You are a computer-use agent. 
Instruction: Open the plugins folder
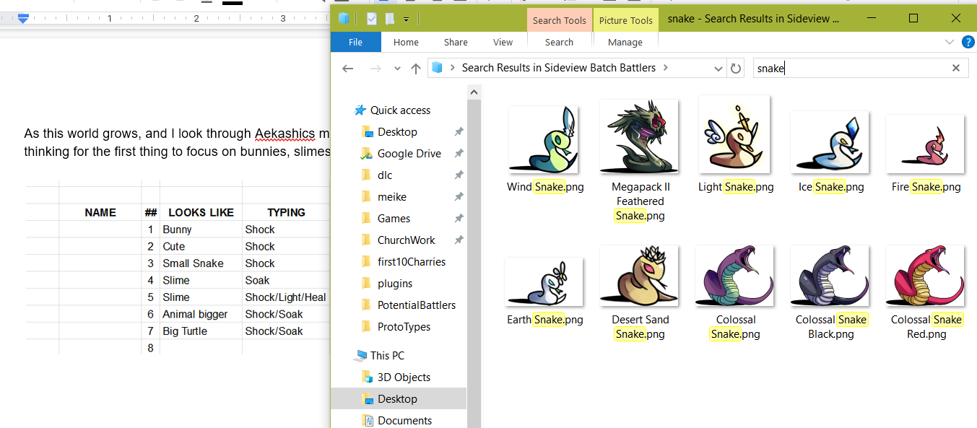(x=395, y=284)
